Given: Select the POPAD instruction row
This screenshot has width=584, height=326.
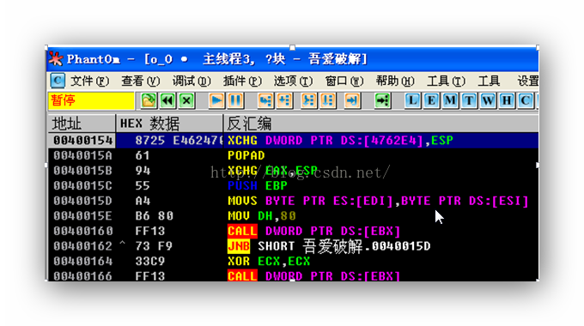Looking at the screenshot, I should [x=293, y=155].
